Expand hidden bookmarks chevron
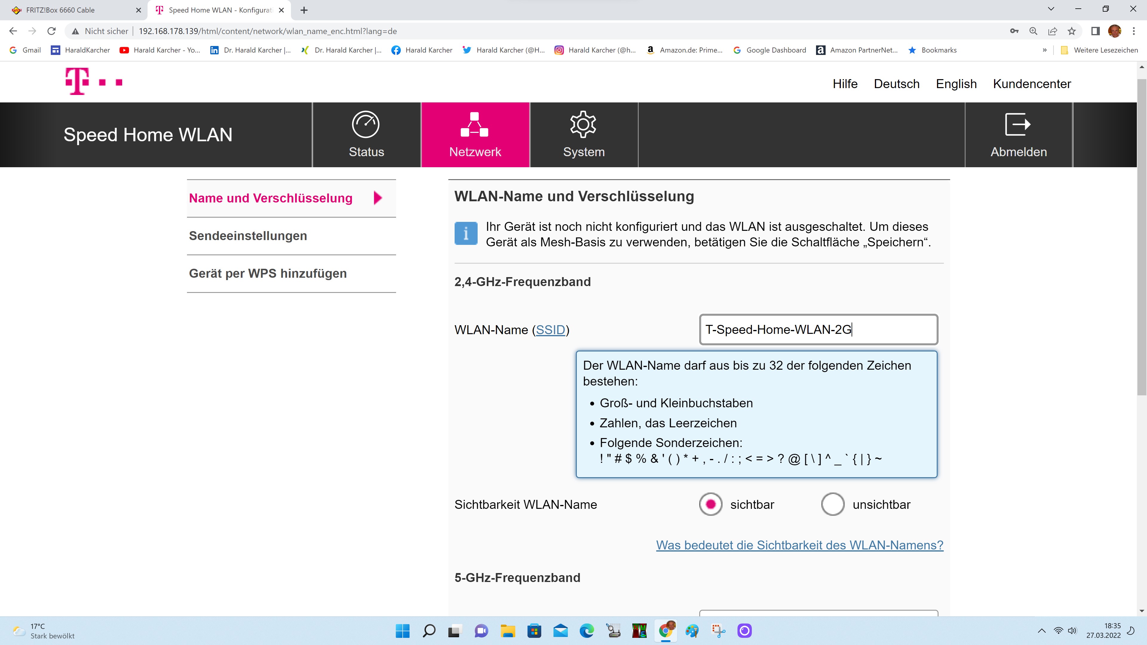Image resolution: width=1147 pixels, height=645 pixels. click(1044, 50)
